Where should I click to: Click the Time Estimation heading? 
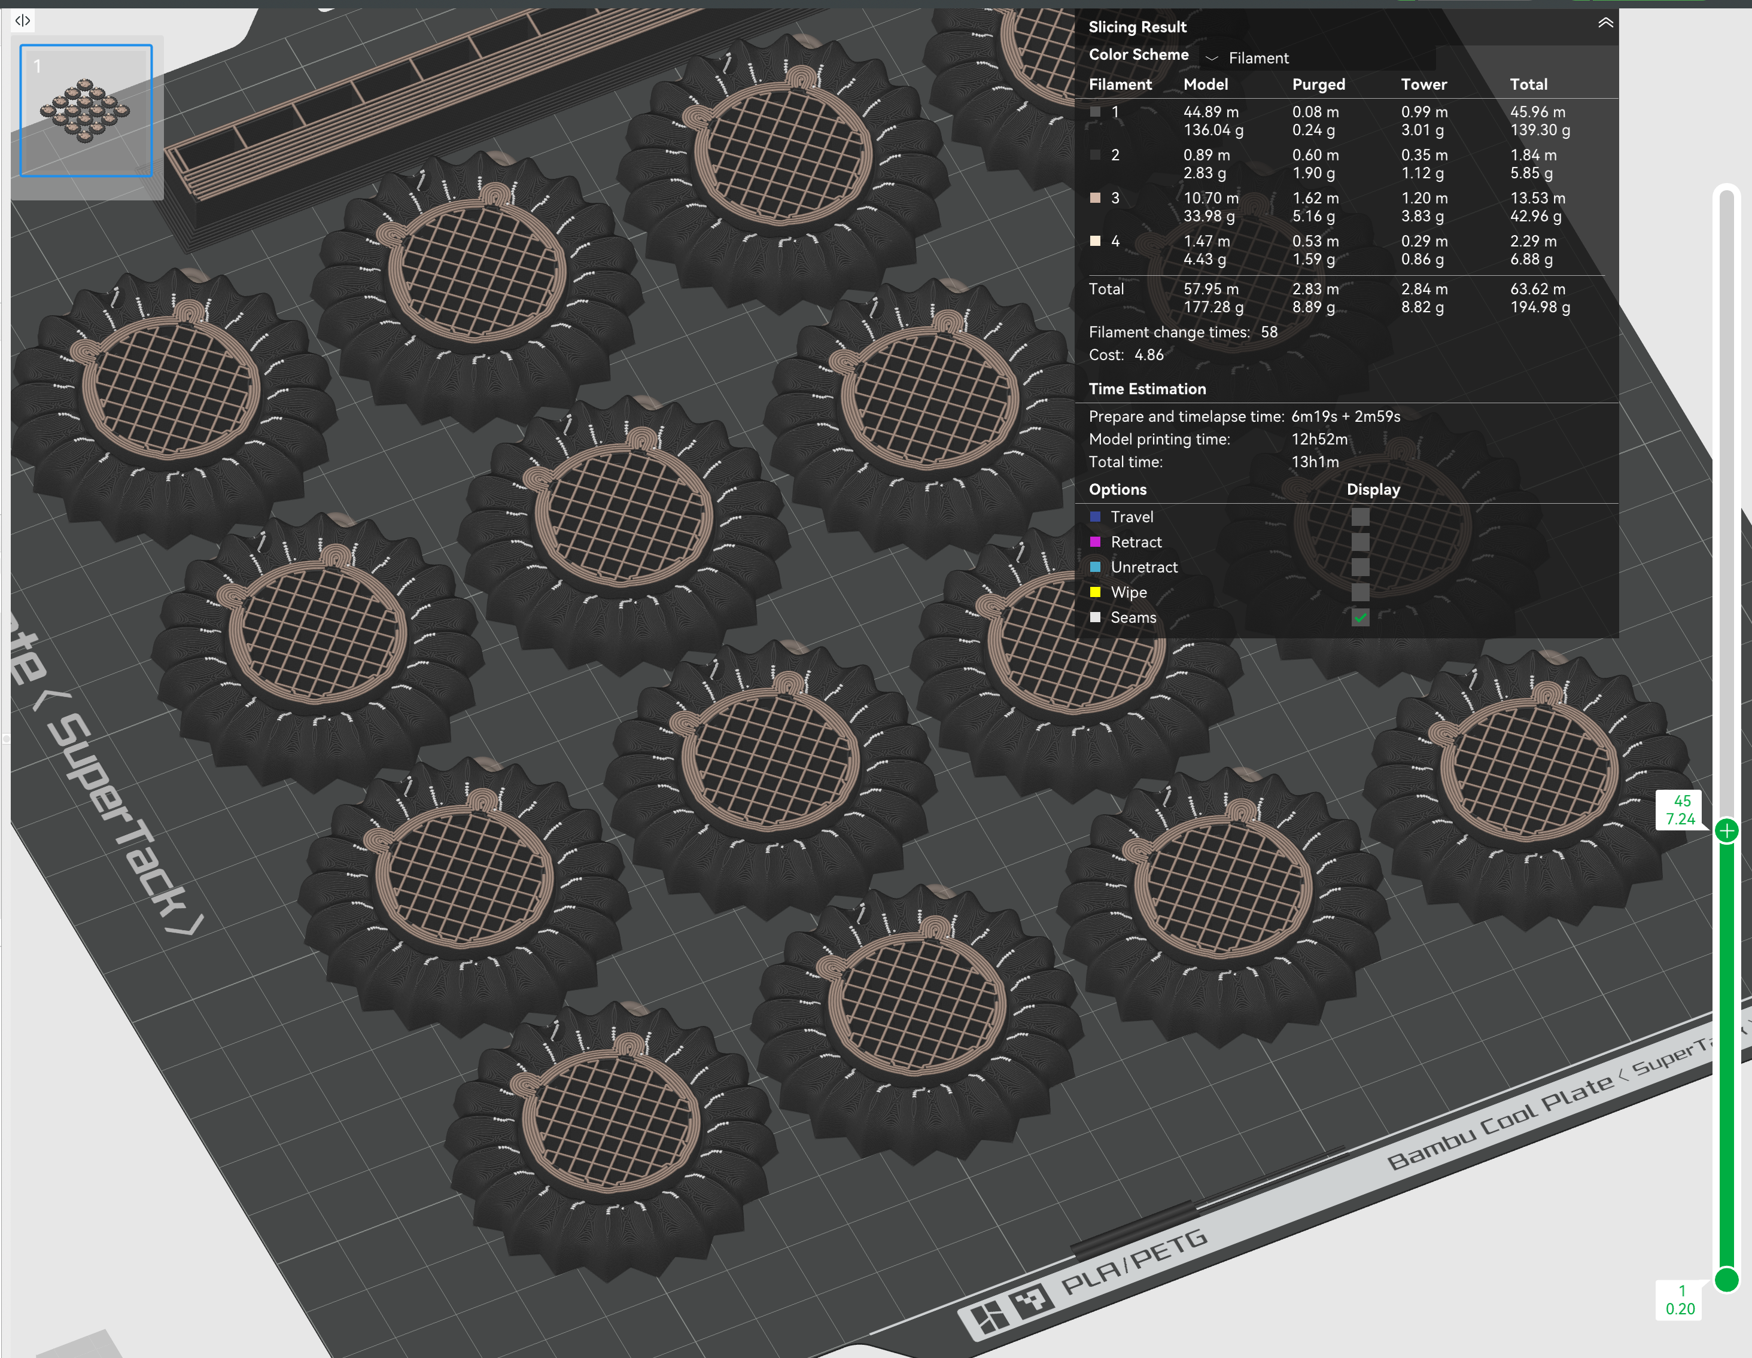1147,389
